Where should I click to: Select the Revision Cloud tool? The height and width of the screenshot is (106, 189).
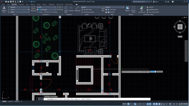(x=133, y=9)
